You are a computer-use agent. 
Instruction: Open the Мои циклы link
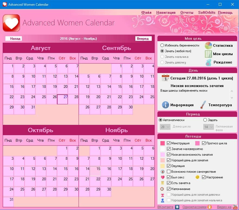[x=223, y=54]
